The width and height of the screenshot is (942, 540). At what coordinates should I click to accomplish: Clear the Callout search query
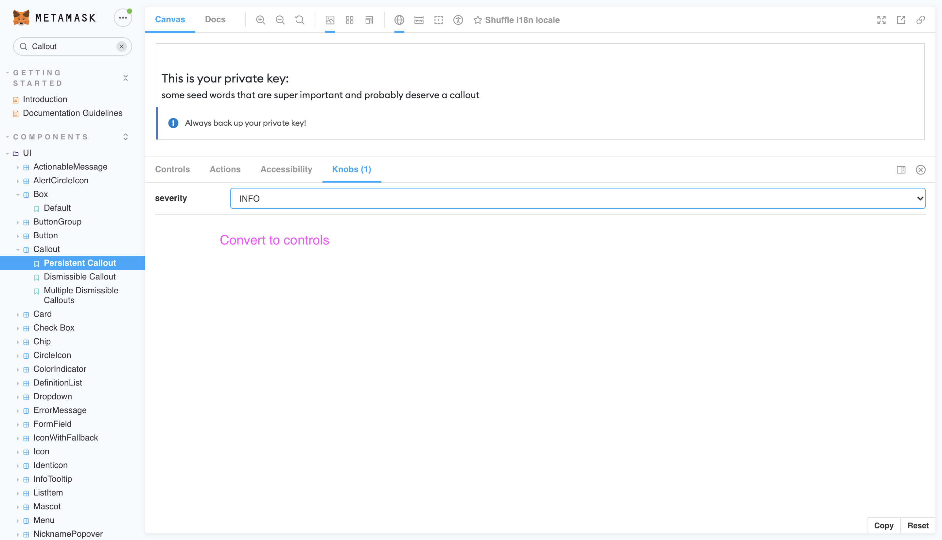pyautogui.click(x=122, y=46)
